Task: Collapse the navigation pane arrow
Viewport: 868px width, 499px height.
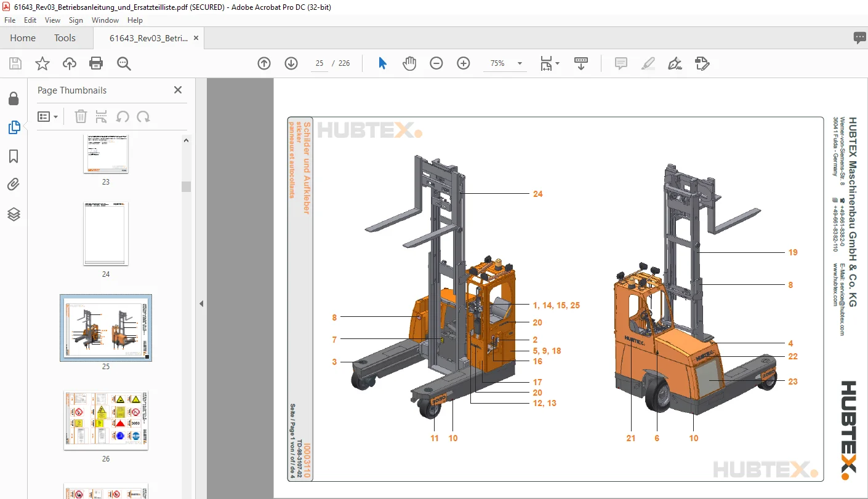Action: click(x=201, y=303)
